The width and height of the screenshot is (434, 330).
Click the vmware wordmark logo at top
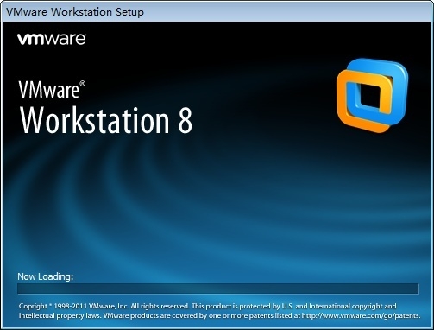tap(52, 39)
